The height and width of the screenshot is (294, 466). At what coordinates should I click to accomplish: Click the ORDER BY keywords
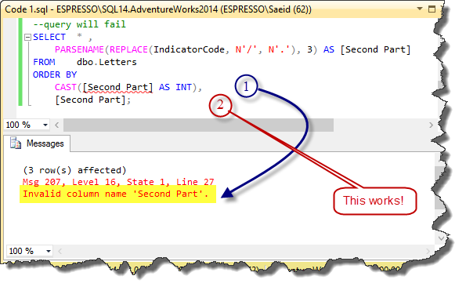(55, 74)
